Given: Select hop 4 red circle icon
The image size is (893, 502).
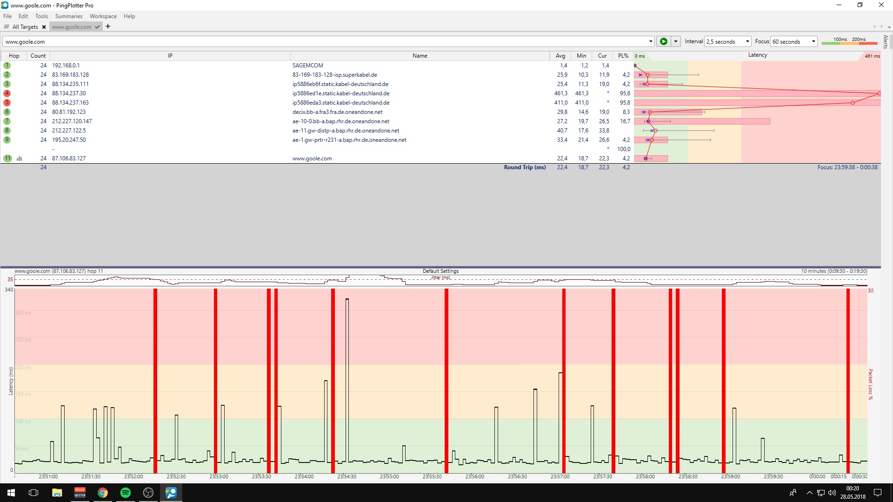Looking at the screenshot, I should tap(7, 93).
